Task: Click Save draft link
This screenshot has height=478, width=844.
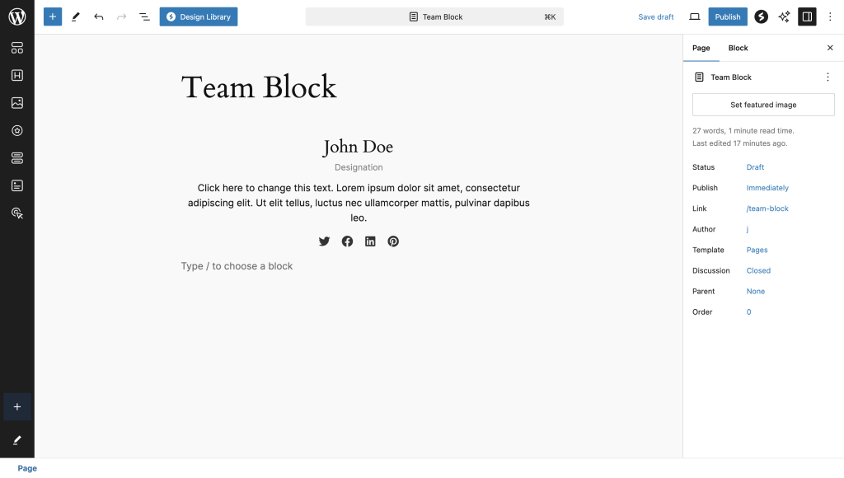Action: 655,16
